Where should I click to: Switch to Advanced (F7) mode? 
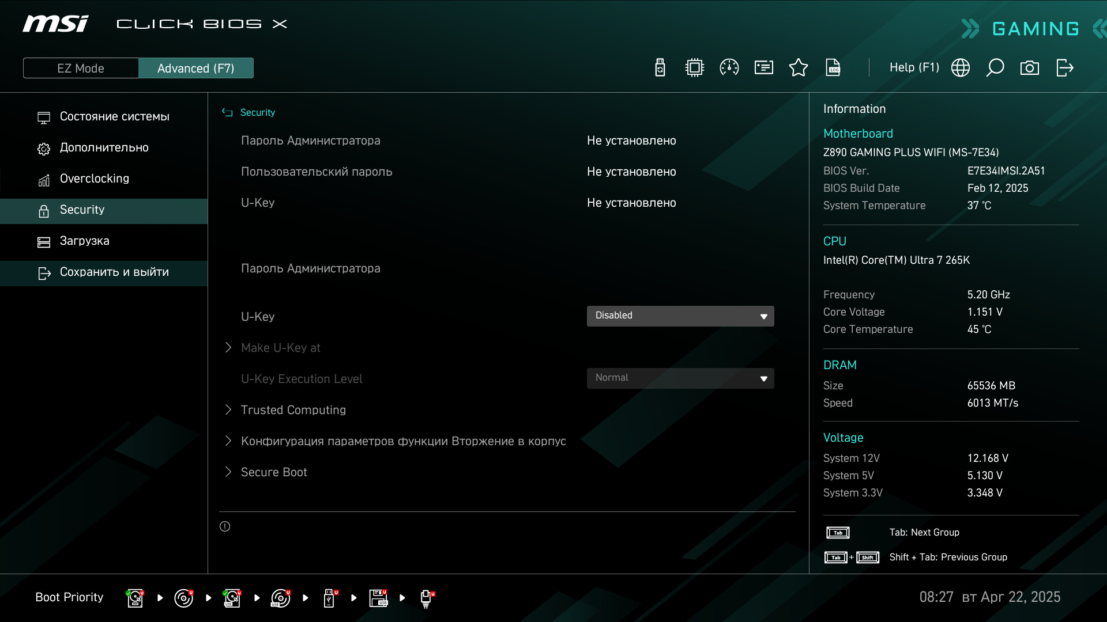(x=196, y=68)
